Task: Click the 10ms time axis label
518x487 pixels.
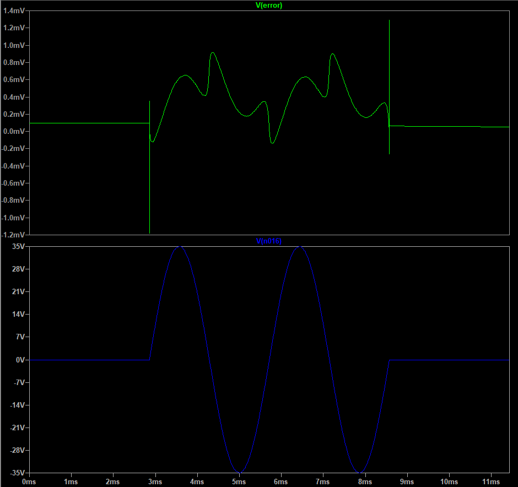Action: [449, 482]
